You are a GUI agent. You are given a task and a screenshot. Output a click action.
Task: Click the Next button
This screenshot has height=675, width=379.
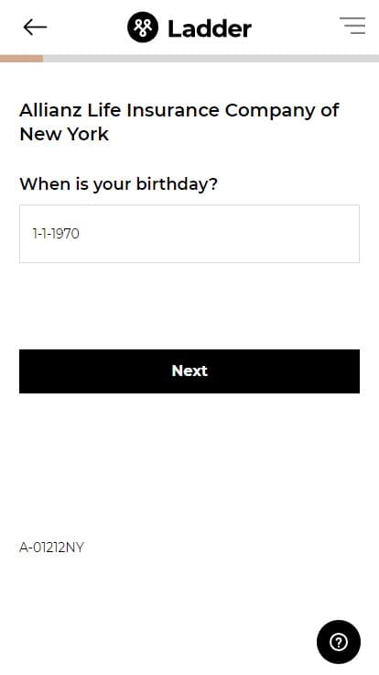[x=189, y=371]
